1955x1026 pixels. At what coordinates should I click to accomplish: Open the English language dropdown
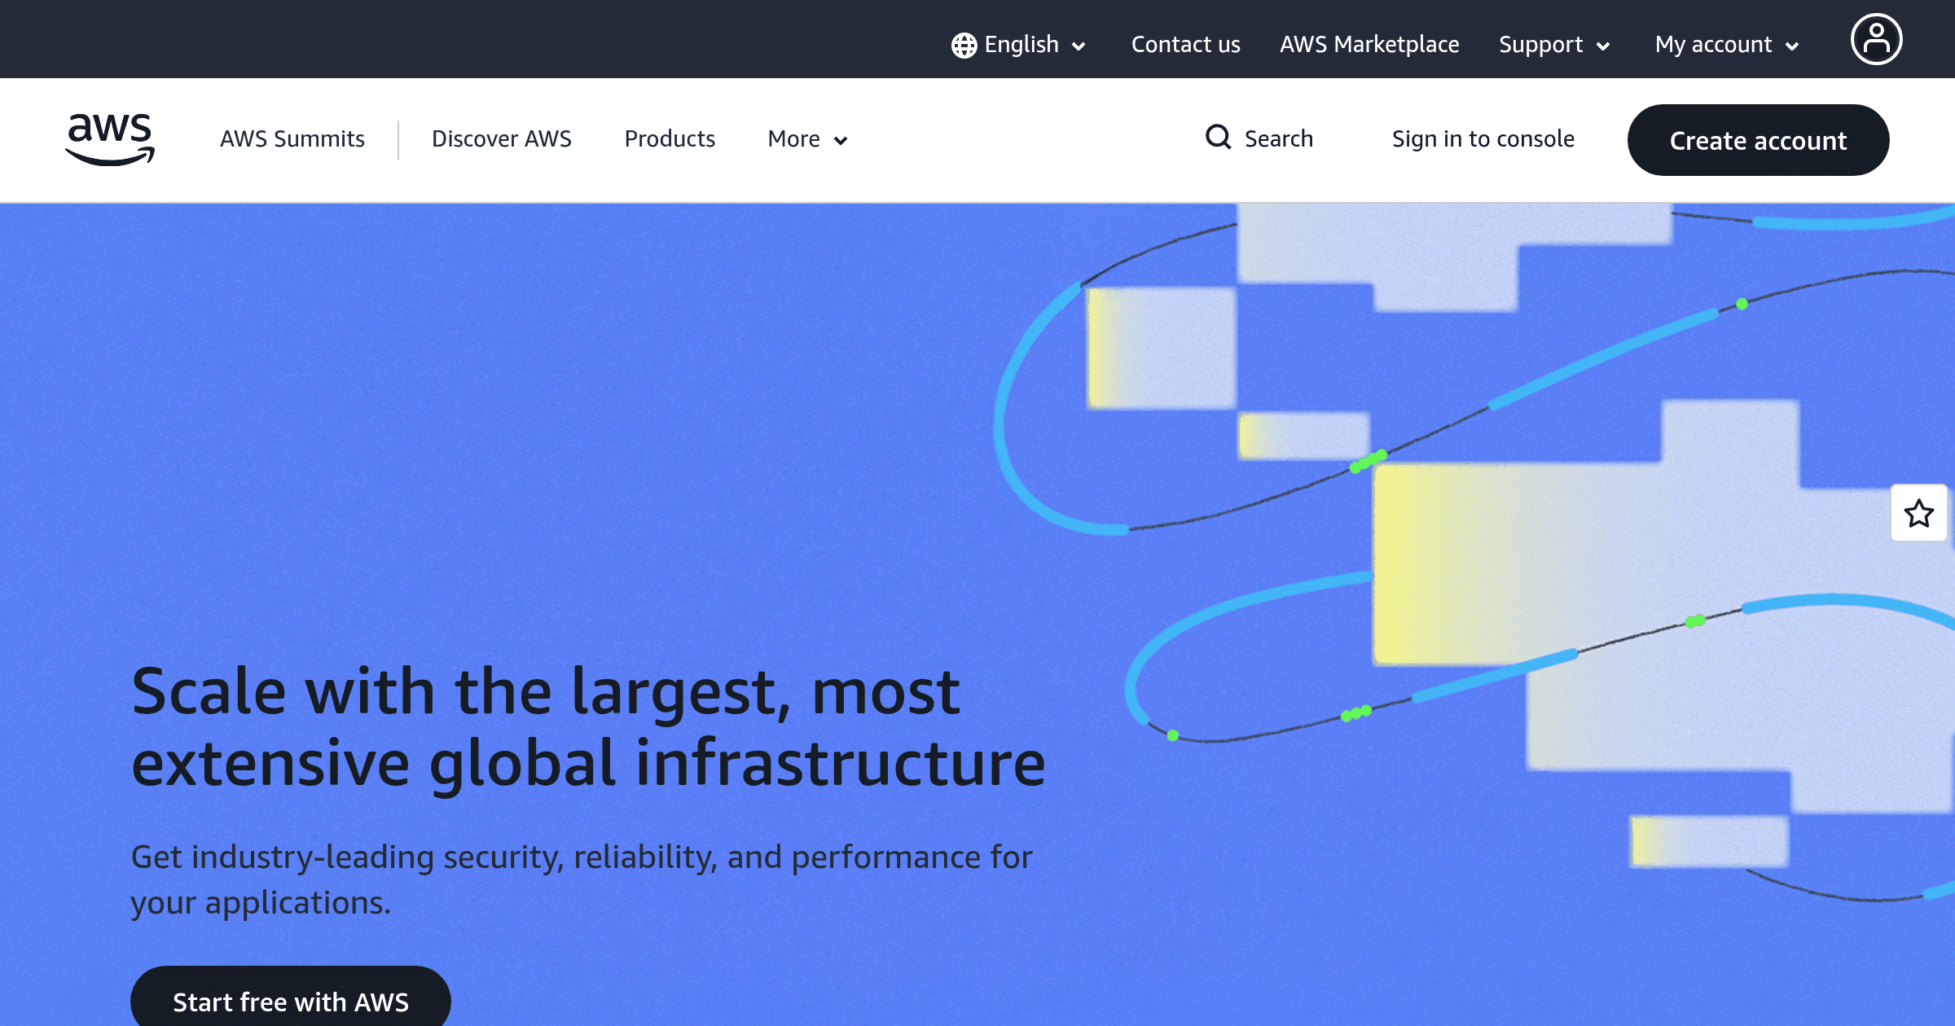click(x=1019, y=45)
